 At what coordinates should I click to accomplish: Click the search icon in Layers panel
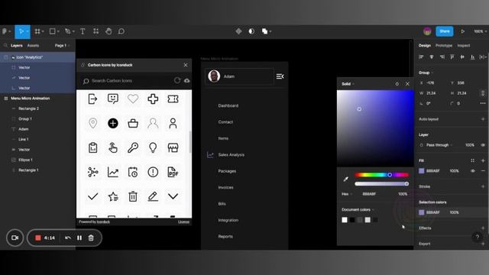(x=5, y=46)
